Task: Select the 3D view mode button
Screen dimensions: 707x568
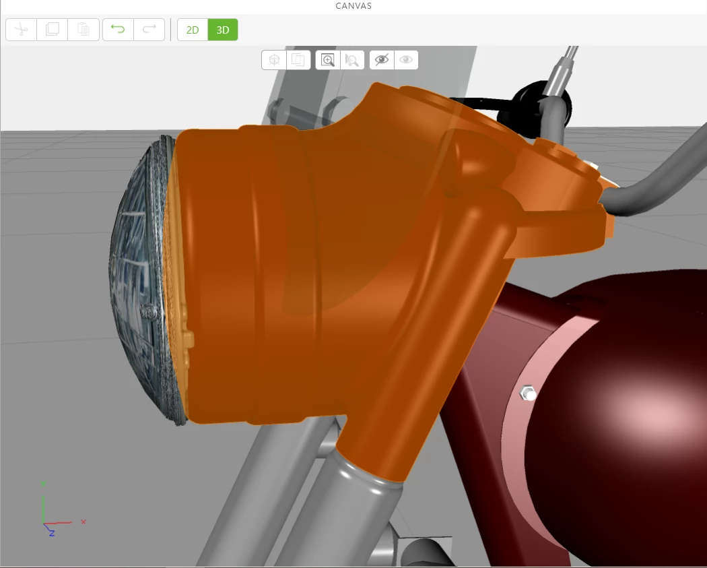Action: pos(223,30)
